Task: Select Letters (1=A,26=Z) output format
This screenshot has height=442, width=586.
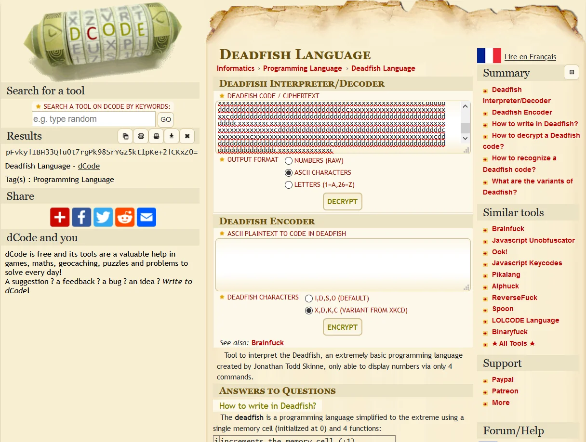Action: [x=289, y=185]
